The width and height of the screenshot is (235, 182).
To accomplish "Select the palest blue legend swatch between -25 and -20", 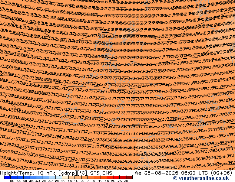I will click(x=59, y=177).
